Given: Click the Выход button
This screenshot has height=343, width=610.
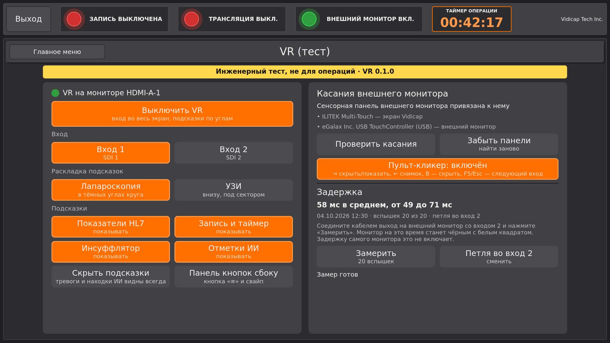Looking at the screenshot, I should pos(29,19).
